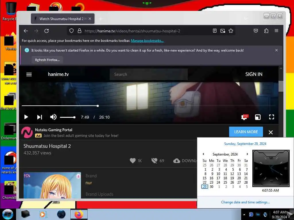The image size is (294, 220).
Task: Open the Windows Start orb
Action: click(x=7, y=214)
